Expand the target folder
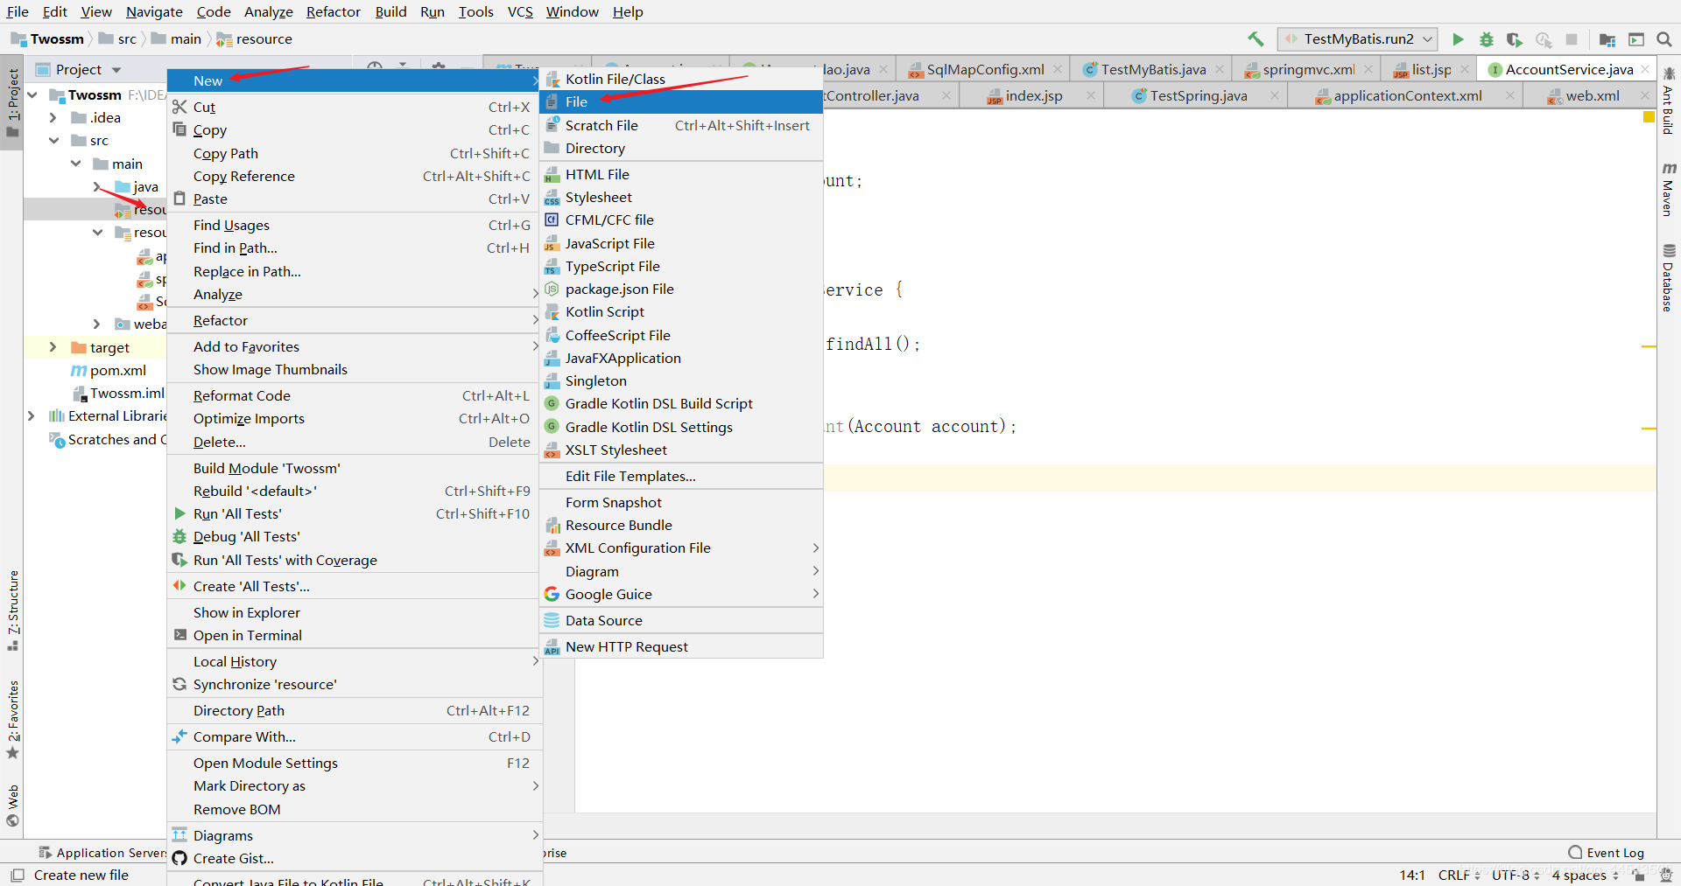Viewport: 1681px width, 886px height. [53, 347]
